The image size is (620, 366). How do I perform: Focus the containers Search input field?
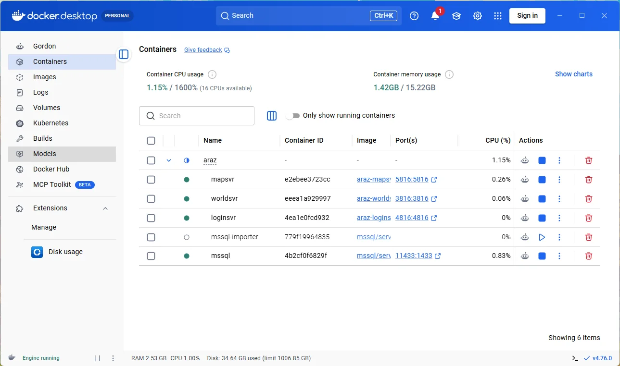pos(197,116)
